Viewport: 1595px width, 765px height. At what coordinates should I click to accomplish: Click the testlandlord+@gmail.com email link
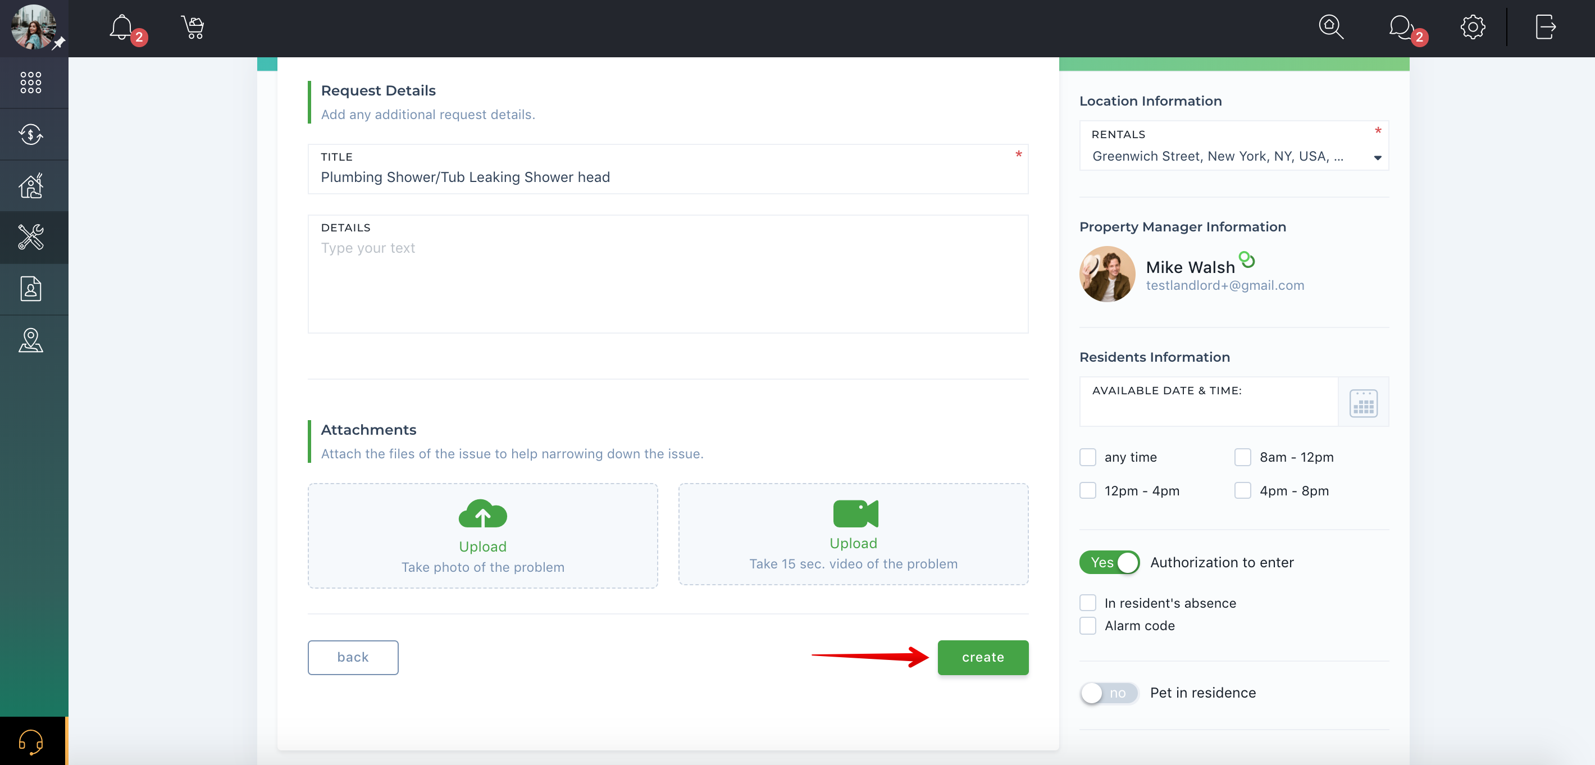point(1225,285)
